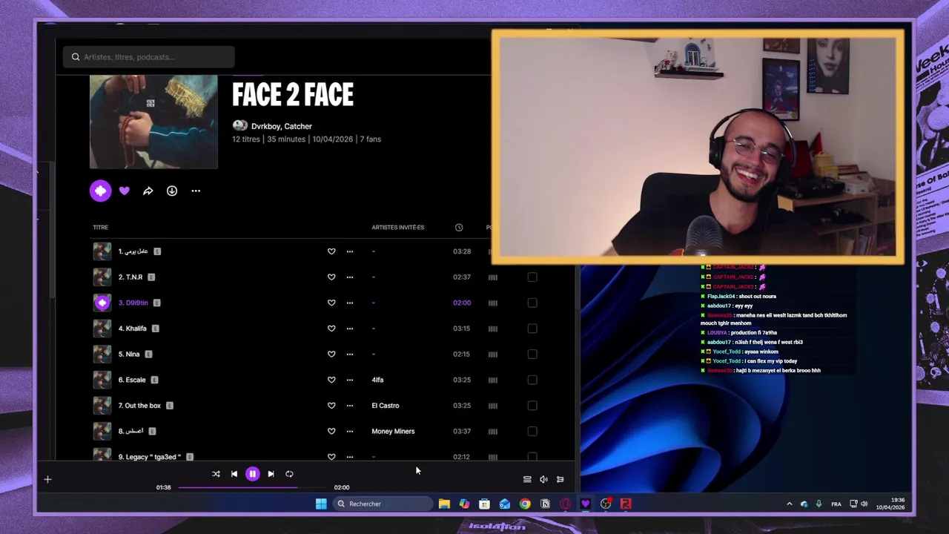Select checkbox for track T.N.R
This screenshot has width=949, height=534.
pyautogui.click(x=532, y=277)
